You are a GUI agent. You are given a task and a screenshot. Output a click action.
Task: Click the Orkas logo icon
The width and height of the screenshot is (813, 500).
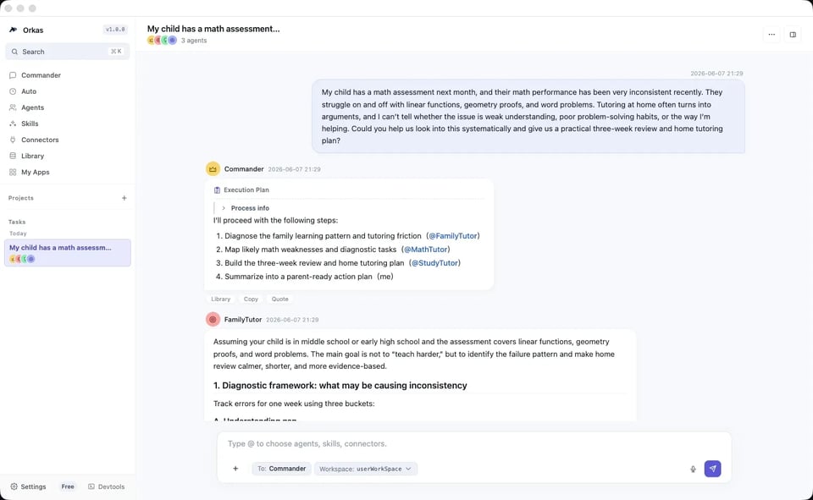click(14, 30)
